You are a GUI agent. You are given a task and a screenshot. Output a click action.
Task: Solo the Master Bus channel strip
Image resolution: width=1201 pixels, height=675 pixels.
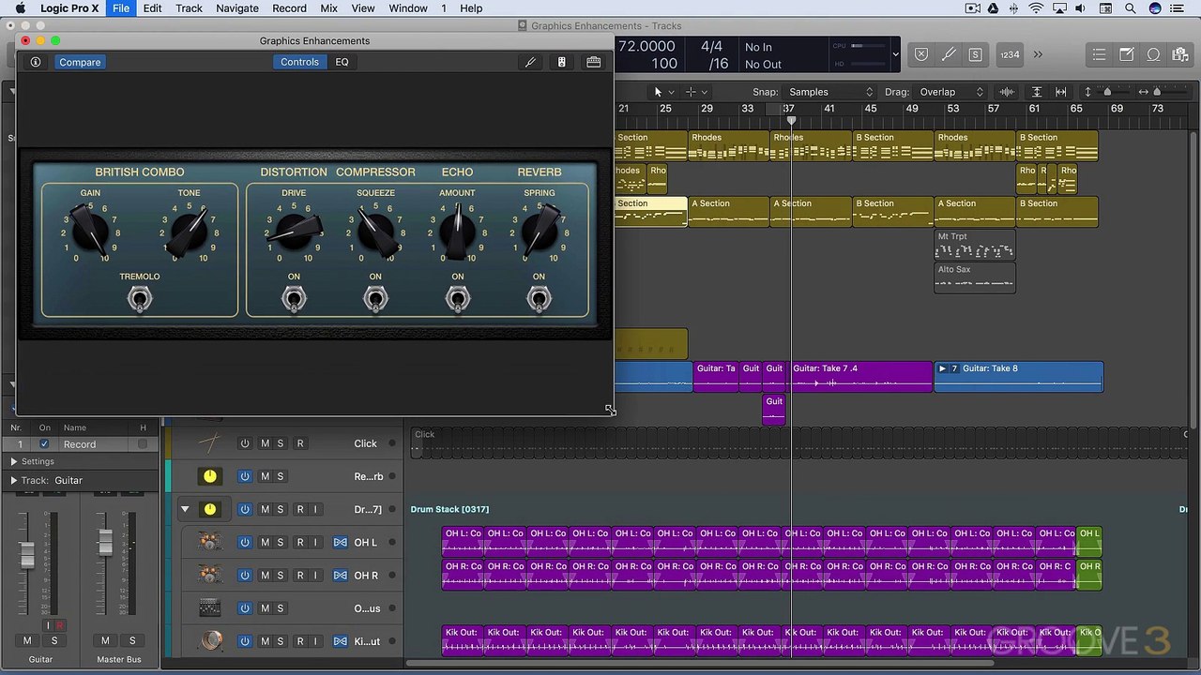(132, 640)
